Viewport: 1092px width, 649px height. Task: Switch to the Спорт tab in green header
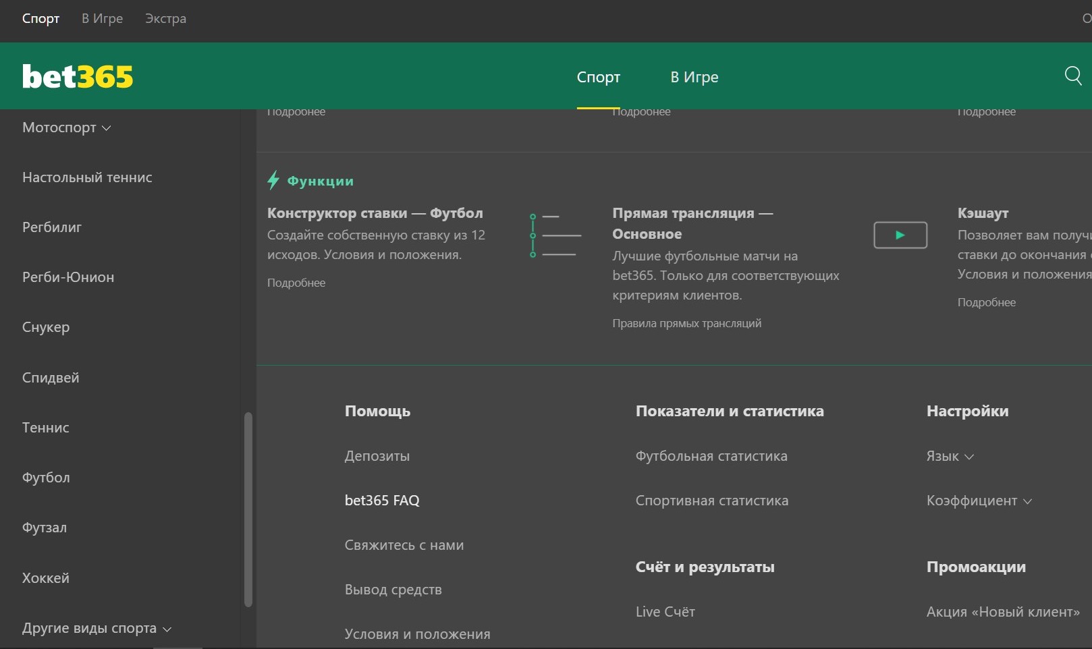[x=598, y=77]
